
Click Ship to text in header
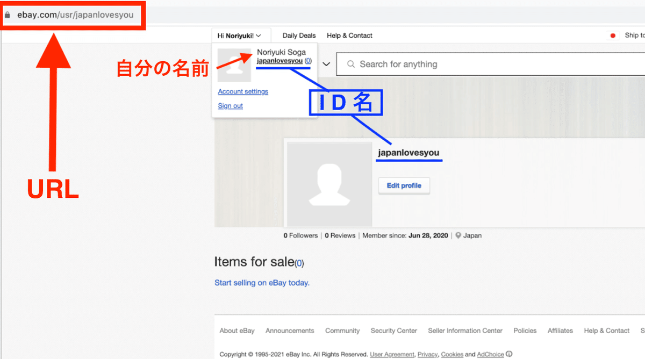[635, 35]
